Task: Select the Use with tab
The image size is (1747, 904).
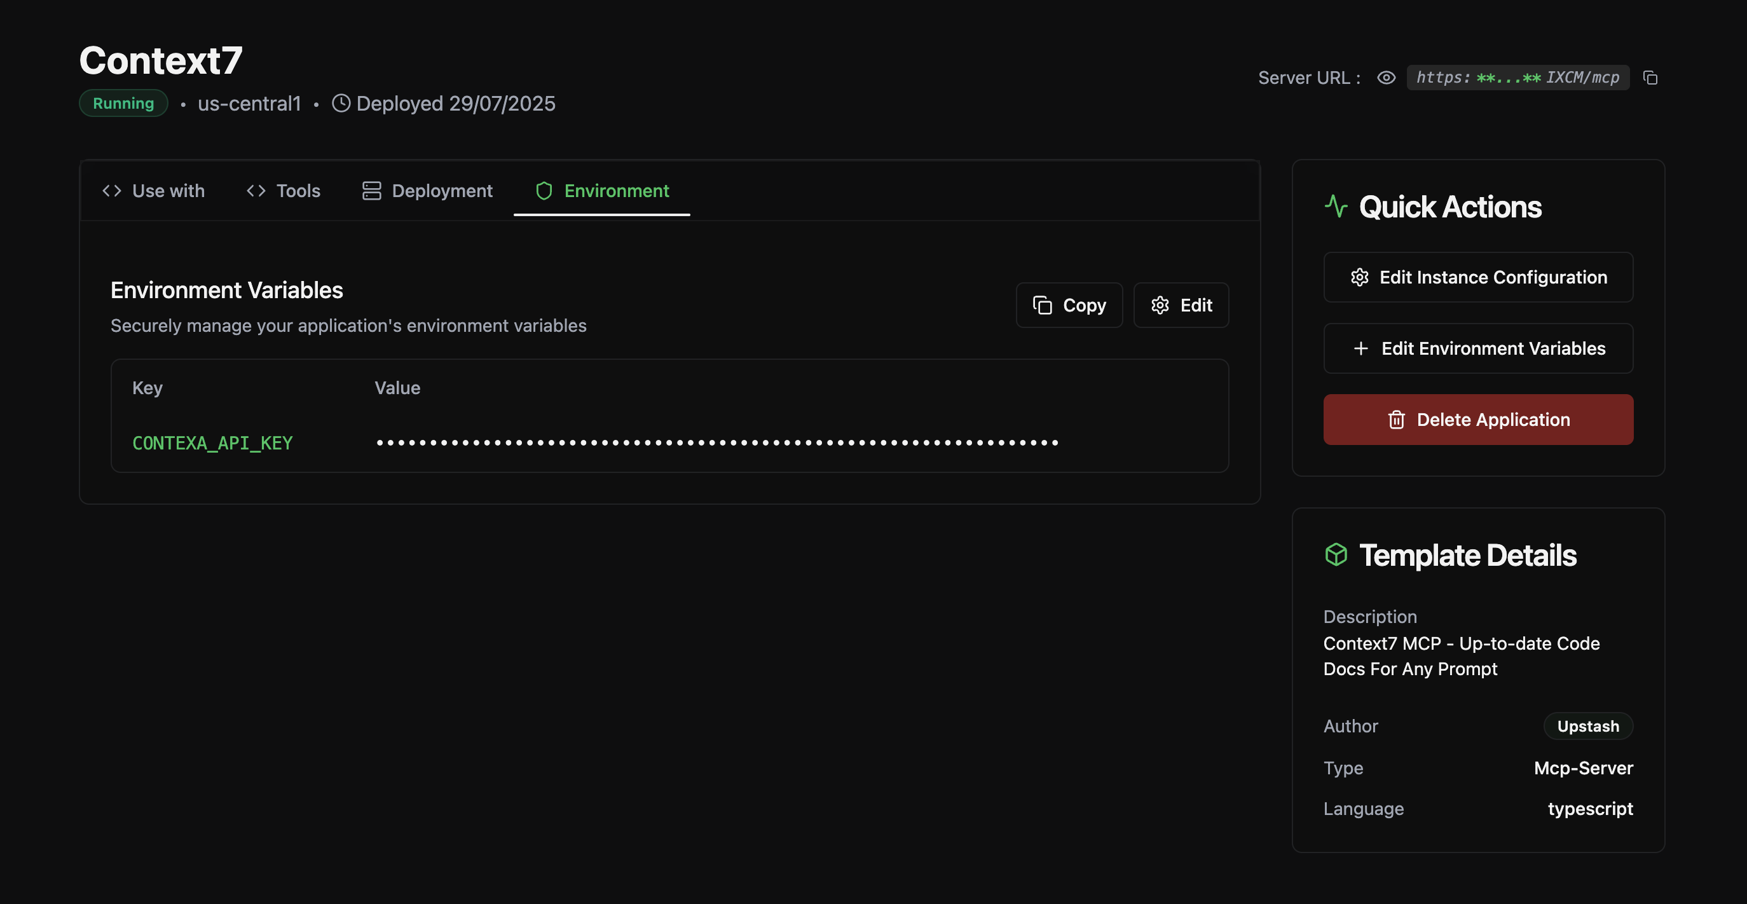Action: [x=168, y=191]
